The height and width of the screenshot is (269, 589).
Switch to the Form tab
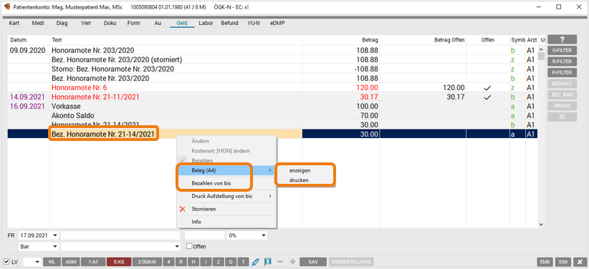tap(134, 23)
